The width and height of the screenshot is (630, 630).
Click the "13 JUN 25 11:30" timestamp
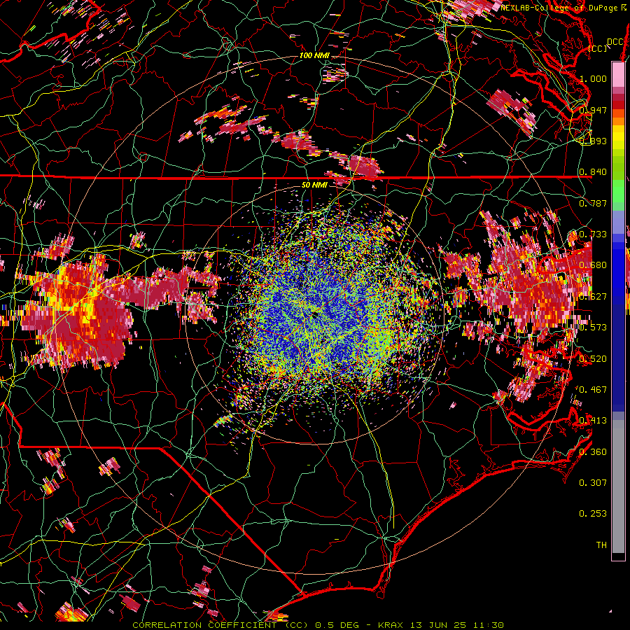click(x=457, y=625)
